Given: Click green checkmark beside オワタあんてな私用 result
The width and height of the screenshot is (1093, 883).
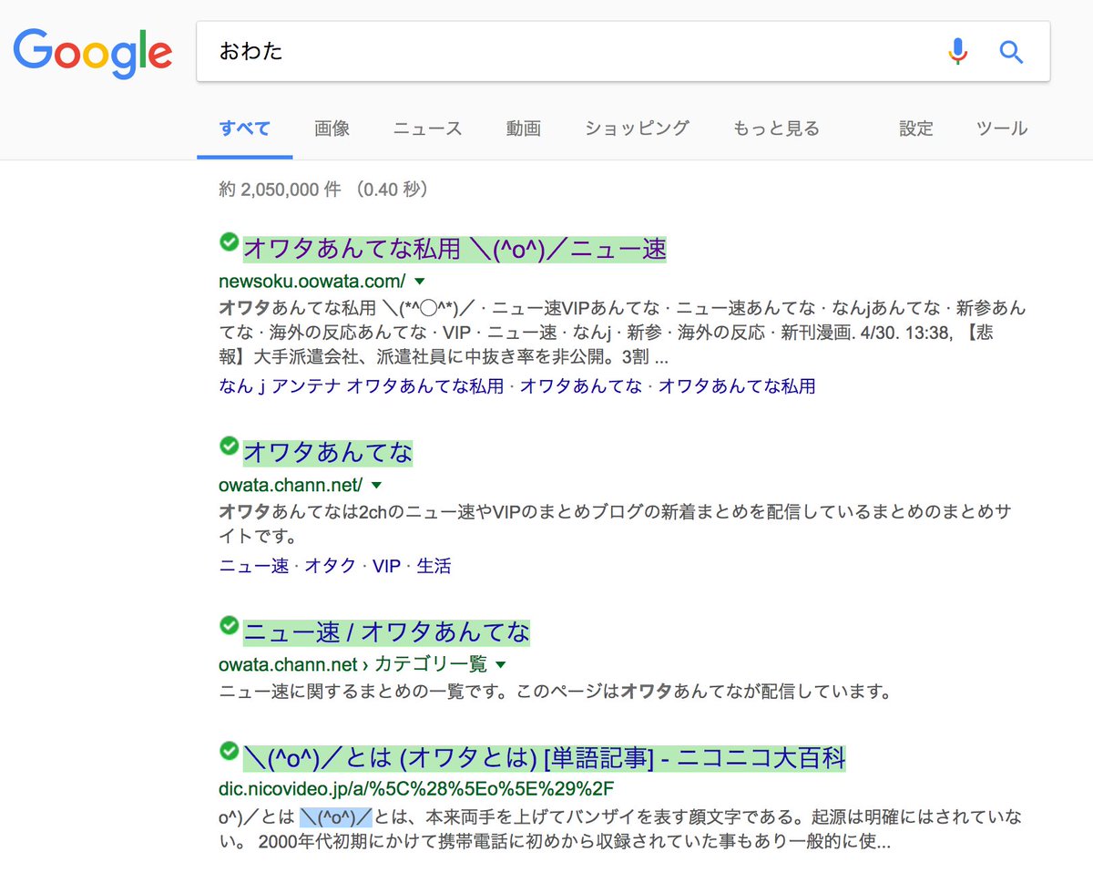Looking at the screenshot, I should pyautogui.click(x=229, y=241).
